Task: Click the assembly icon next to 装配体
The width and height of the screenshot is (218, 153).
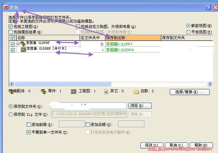Action: pos(11,91)
